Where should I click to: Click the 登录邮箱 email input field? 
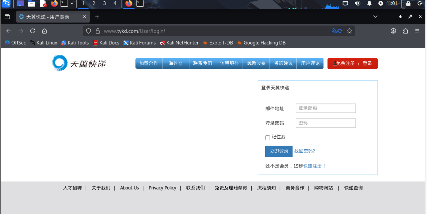(x=325, y=108)
